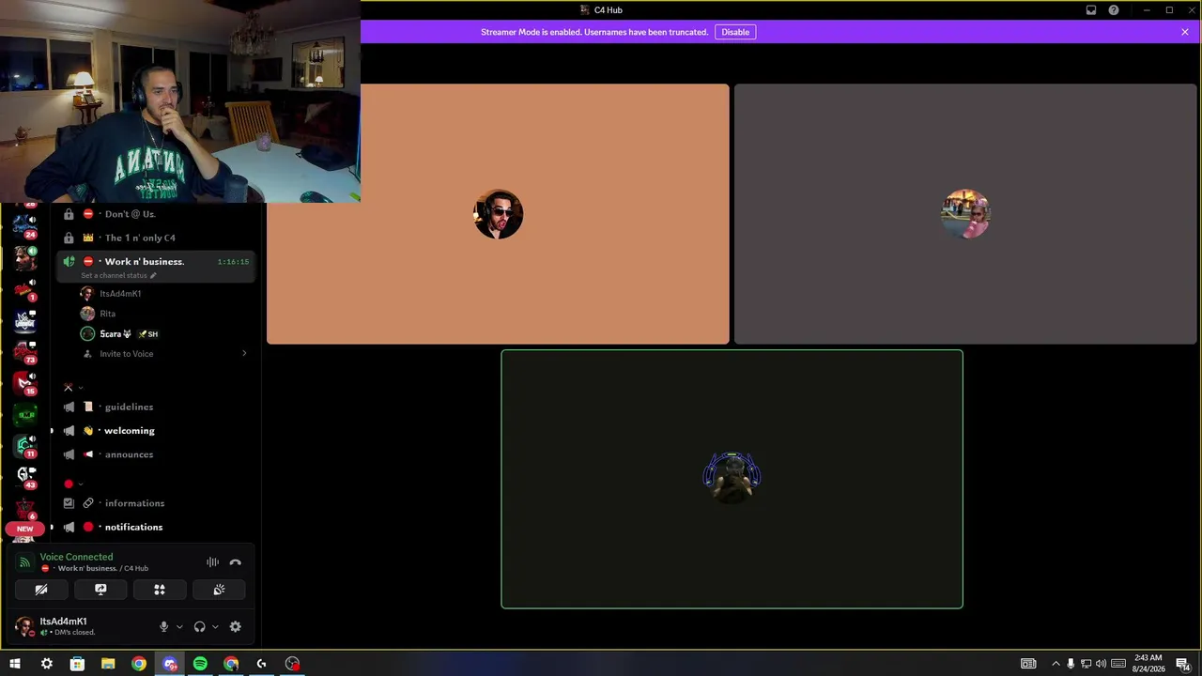Click Set a channel status

tap(114, 276)
